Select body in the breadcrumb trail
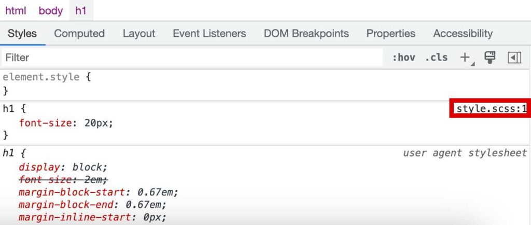The height and width of the screenshot is (225, 531). pos(50,10)
